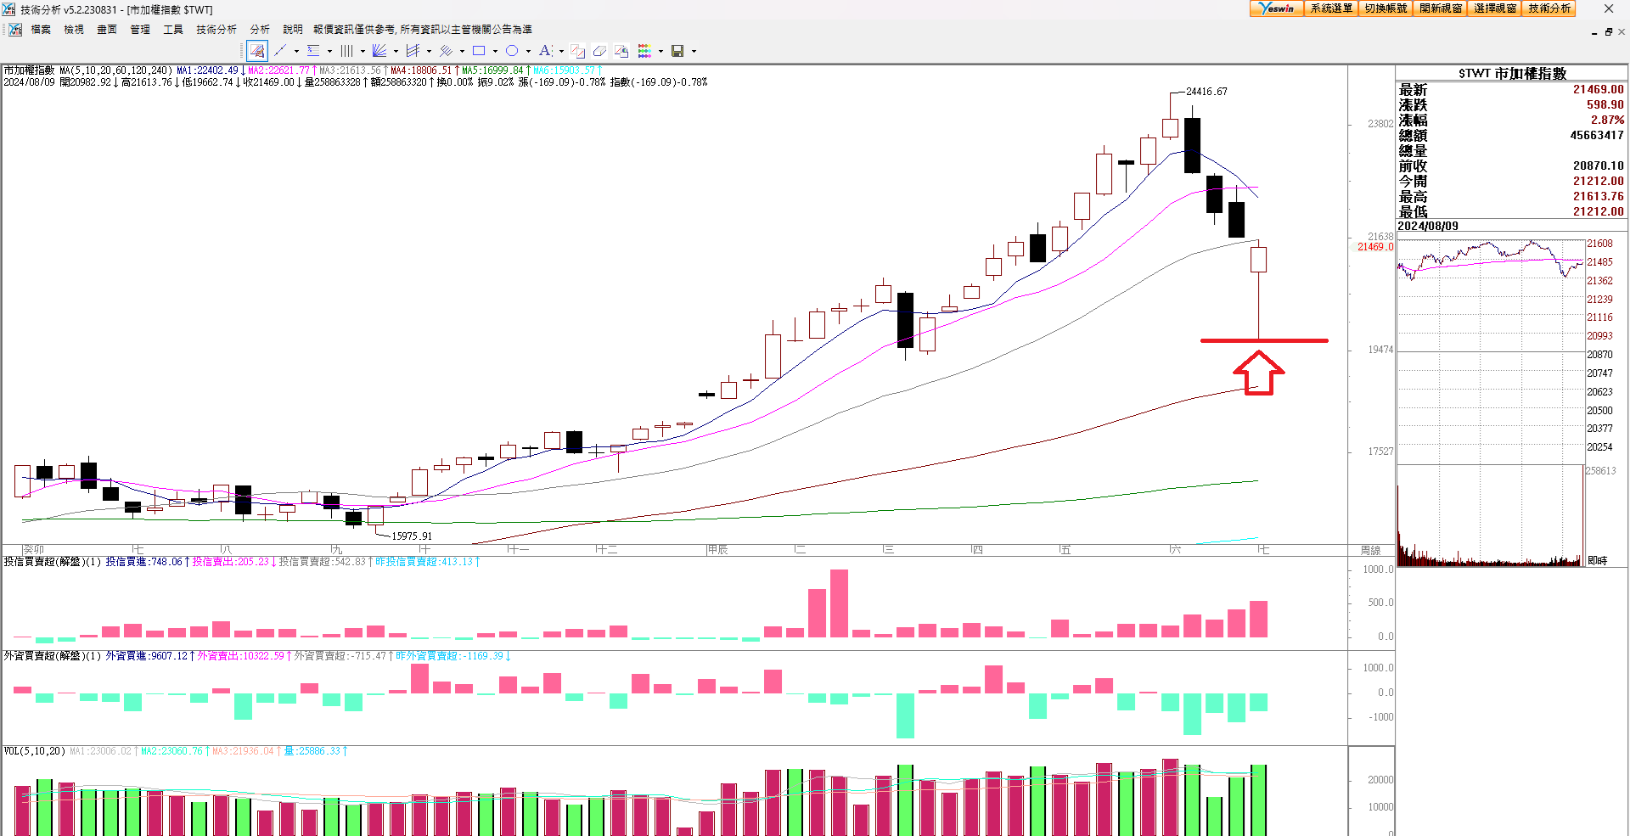Image resolution: width=1630 pixels, height=836 pixels.
Task: Expand the horizontal levels tool dropdown
Action: (329, 51)
